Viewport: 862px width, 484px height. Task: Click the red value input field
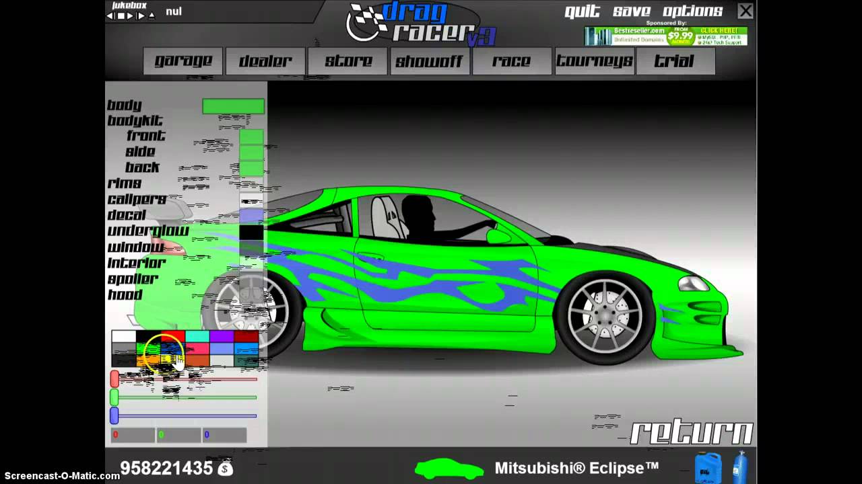133,435
